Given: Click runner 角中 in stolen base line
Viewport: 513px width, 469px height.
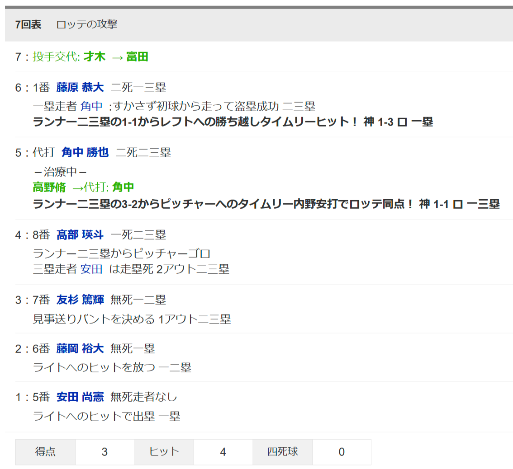Looking at the screenshot, I should [x=91, y=106].
